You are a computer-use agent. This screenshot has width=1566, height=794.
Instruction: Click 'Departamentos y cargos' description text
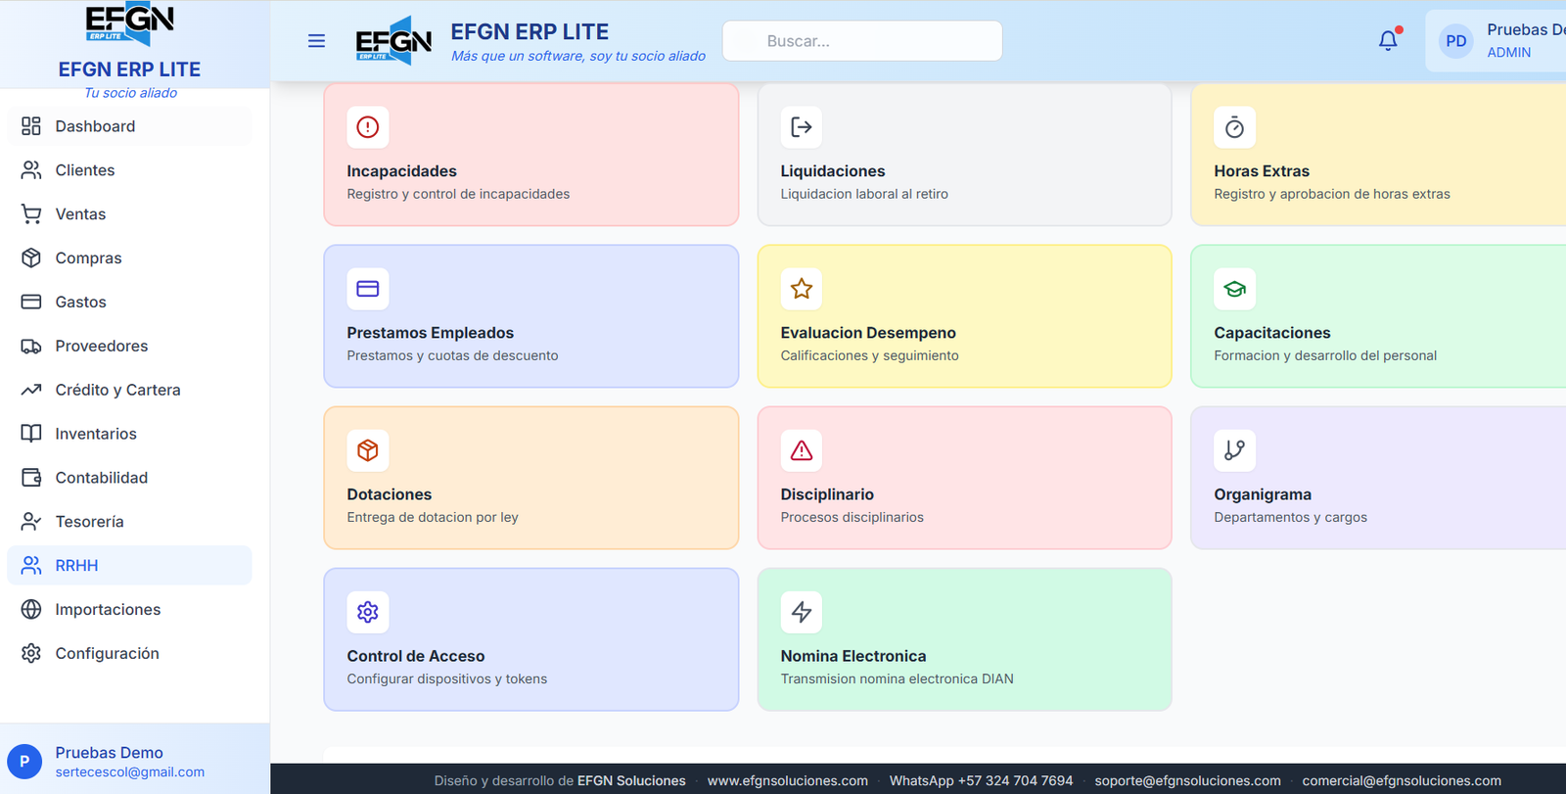click(1290, 517)
